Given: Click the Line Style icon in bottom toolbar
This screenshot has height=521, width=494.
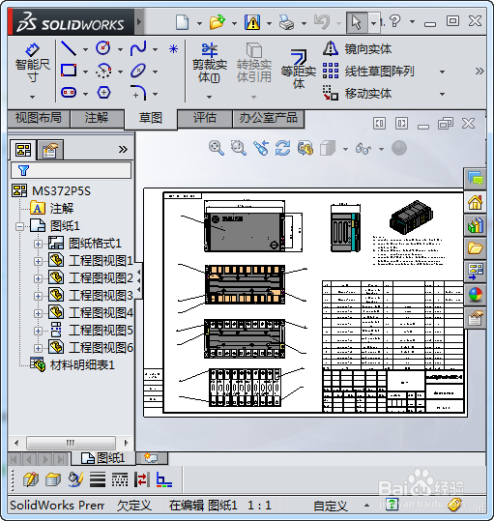Looking at the screenshot, I should tap(120, 479).
